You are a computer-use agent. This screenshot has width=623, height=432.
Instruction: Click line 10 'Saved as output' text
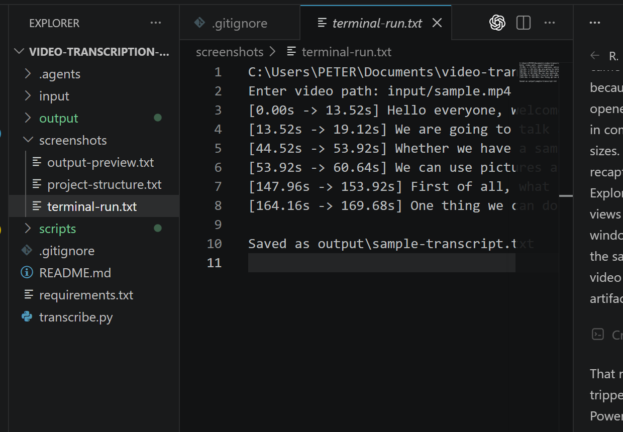coord(391,244)
